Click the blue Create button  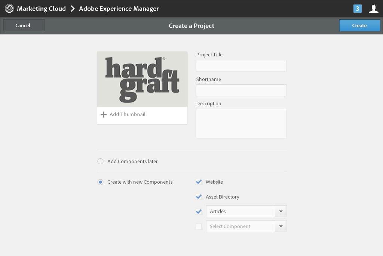[x=359, y=25]
